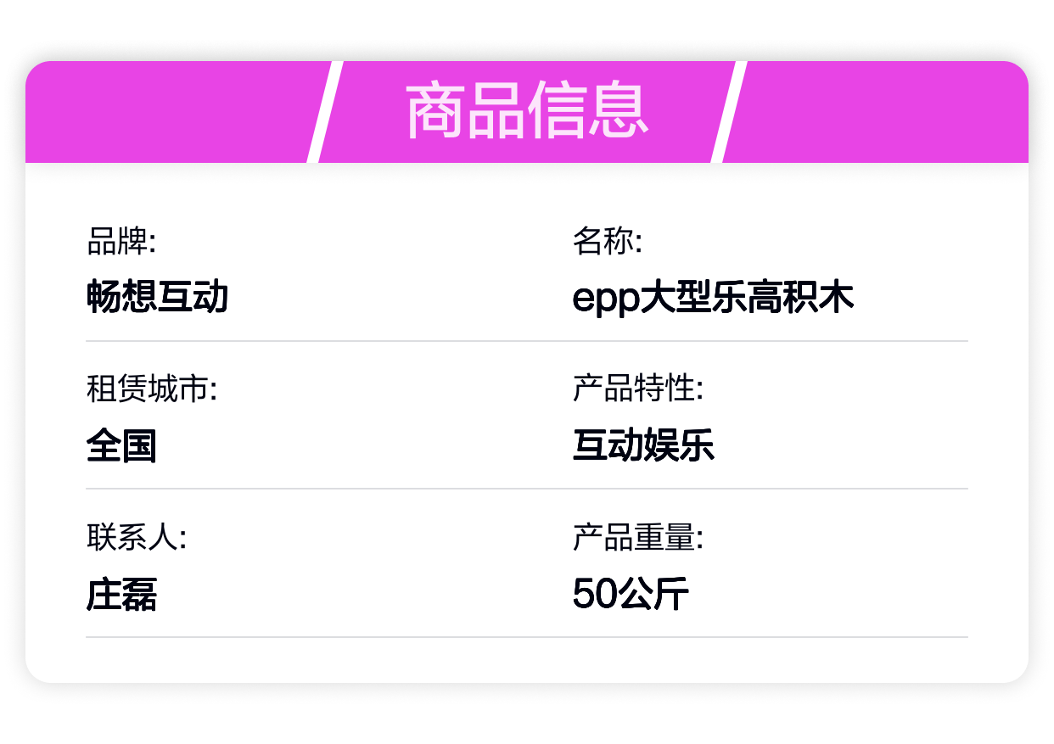Image resolution: width=1054 pixels, height=744 pixels.
Task: Click the brand value 畅想互动
Action: pyautogui.click(x=158, y=298)
